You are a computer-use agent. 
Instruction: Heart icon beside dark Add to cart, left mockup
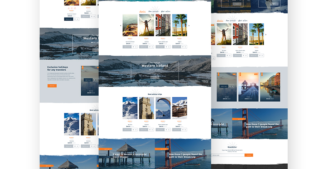point(75,19)
